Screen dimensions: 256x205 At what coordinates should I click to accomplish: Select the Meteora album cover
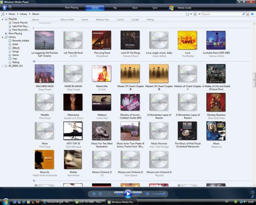102,102
